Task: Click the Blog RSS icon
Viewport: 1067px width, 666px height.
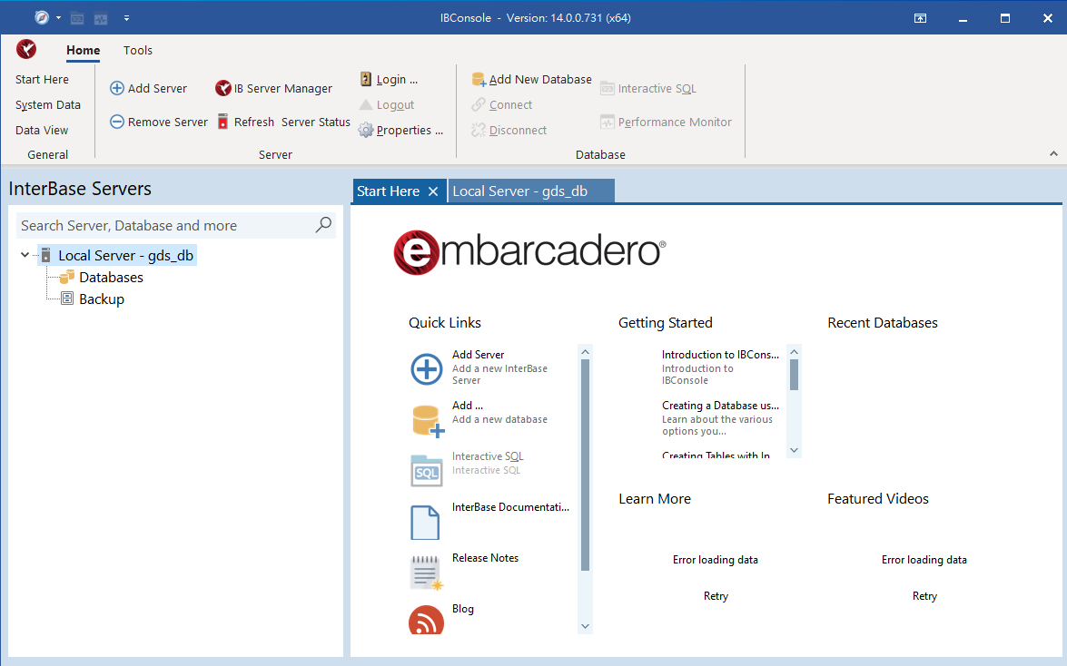Action: click(426, 620)
